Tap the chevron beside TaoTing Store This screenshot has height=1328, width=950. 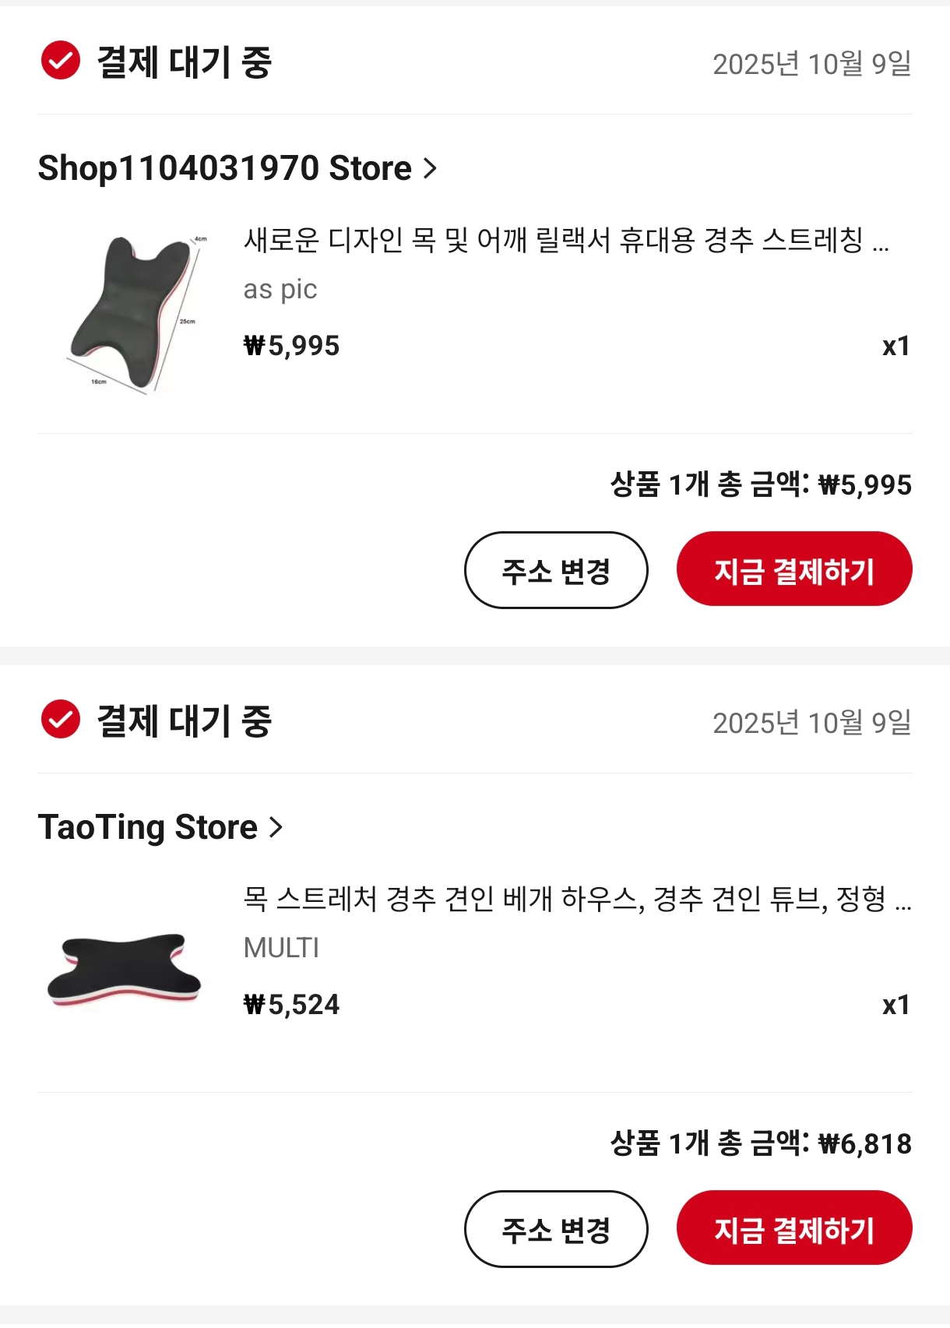click(x=276, y=827)
